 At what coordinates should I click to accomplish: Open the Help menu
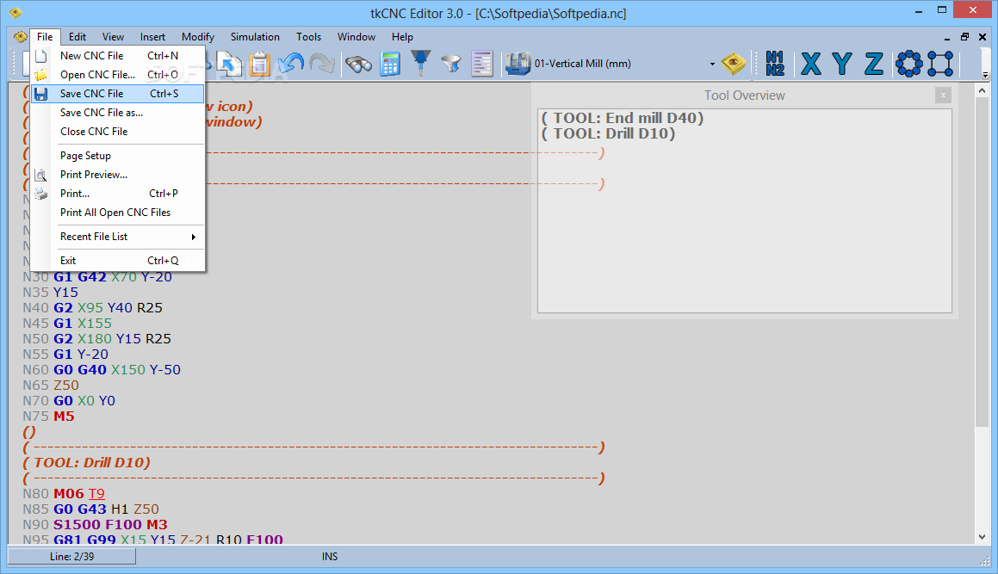tap(402, 37)
